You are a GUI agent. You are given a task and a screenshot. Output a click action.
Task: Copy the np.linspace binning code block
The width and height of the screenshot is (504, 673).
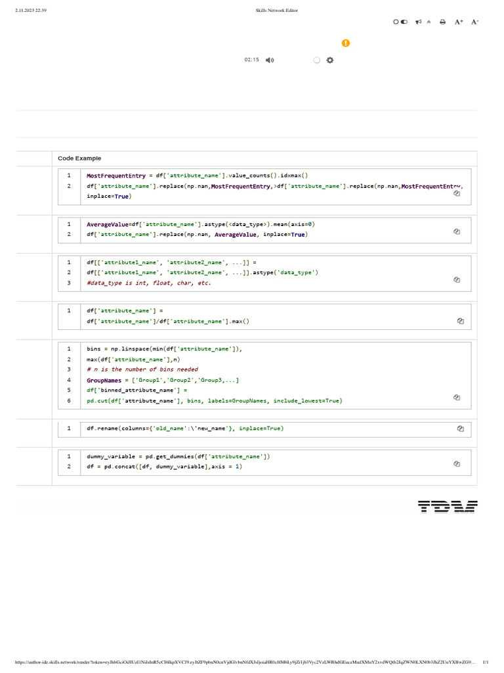tap(456, 397)
